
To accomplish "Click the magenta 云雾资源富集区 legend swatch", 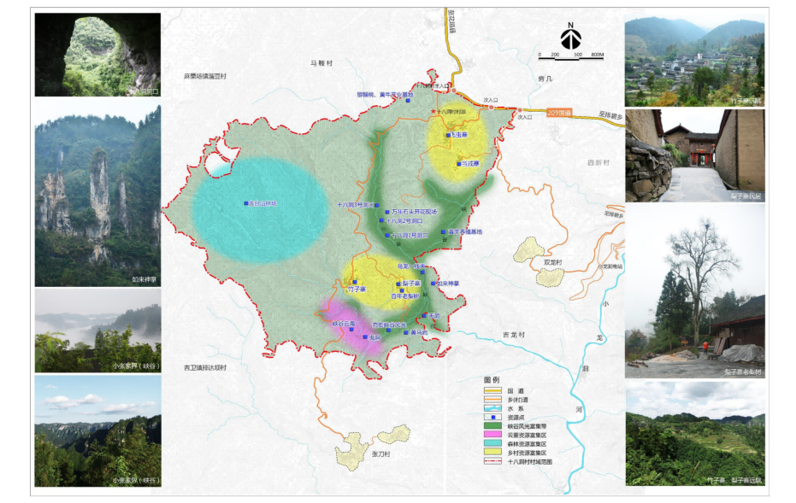I will pos(492,435).
